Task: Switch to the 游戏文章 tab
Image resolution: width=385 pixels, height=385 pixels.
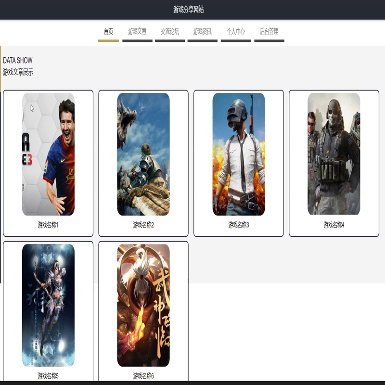Action: (x=137, y=31)
